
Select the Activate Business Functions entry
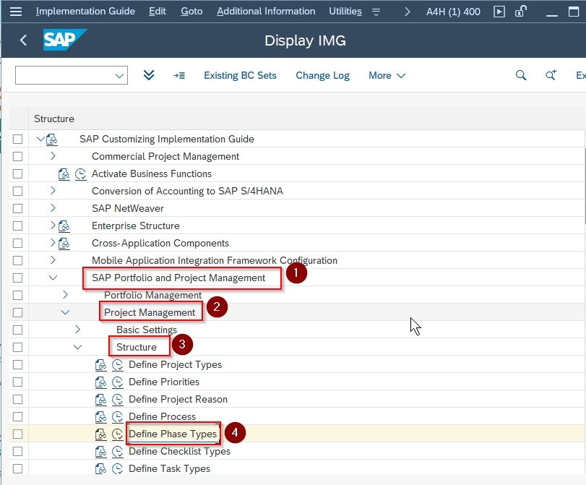click(x=152, y=174)
